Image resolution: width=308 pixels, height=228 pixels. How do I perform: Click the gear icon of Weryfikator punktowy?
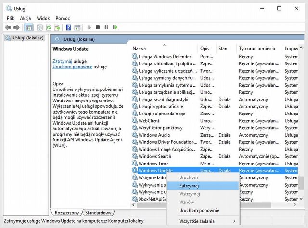[x=135, y=128]
